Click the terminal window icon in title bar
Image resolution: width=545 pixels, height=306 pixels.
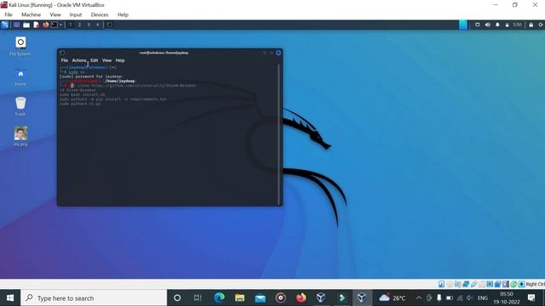[62, 53]
